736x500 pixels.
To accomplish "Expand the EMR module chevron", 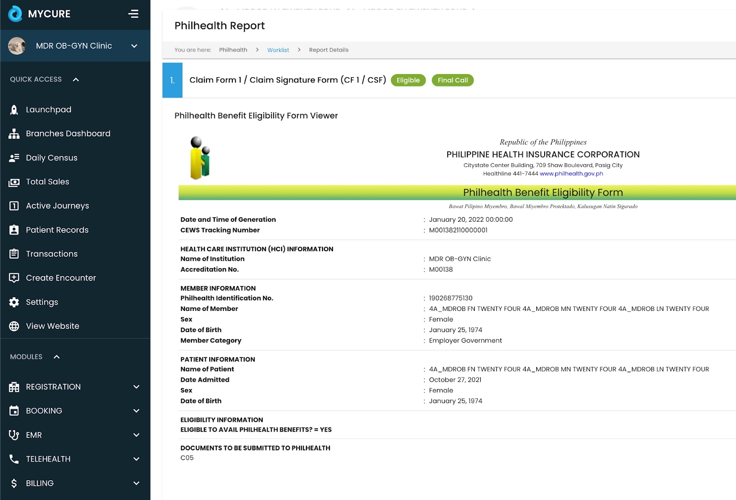I will (x=136, y=435).
